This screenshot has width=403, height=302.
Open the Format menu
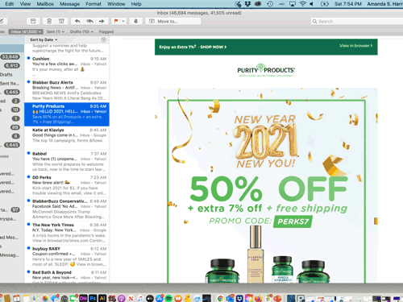click(93, 4)
